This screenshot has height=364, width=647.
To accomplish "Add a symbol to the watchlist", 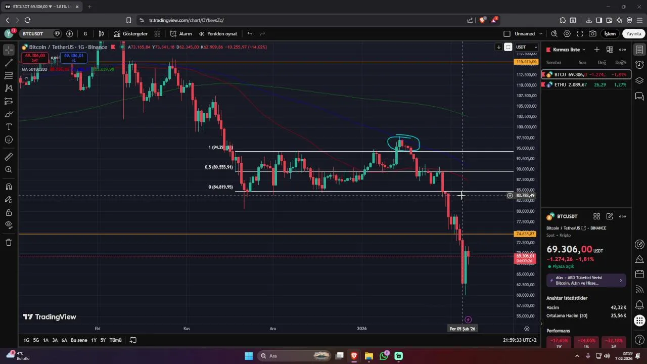I will tap(597, 50).
